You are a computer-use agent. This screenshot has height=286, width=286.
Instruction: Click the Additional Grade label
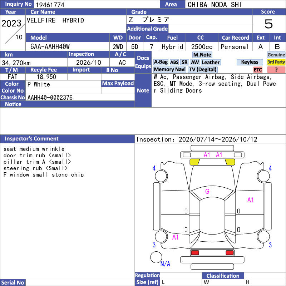tap(147, 29)
